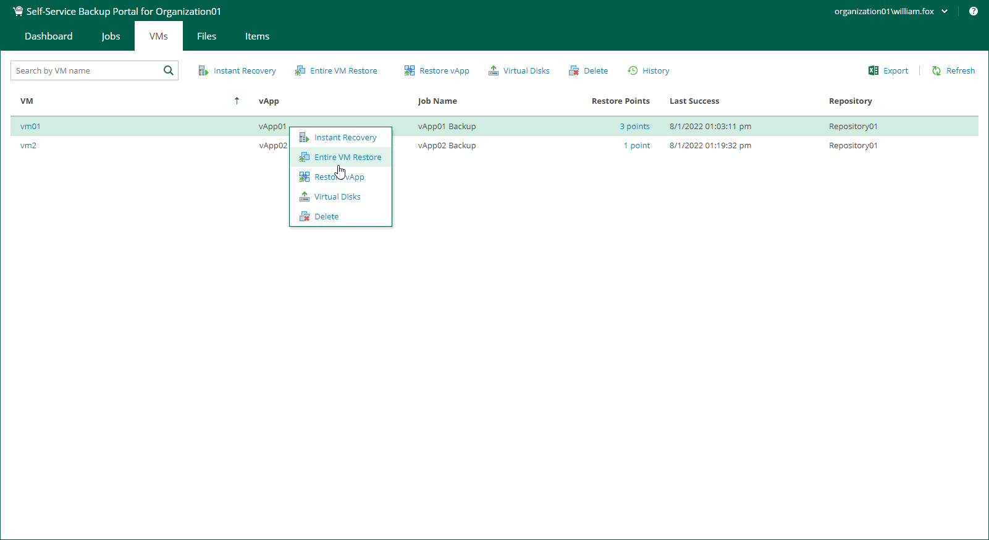This screenshot has width=989, height=540.
Task: Sort by Last Success column header
Action: [694, 101]
